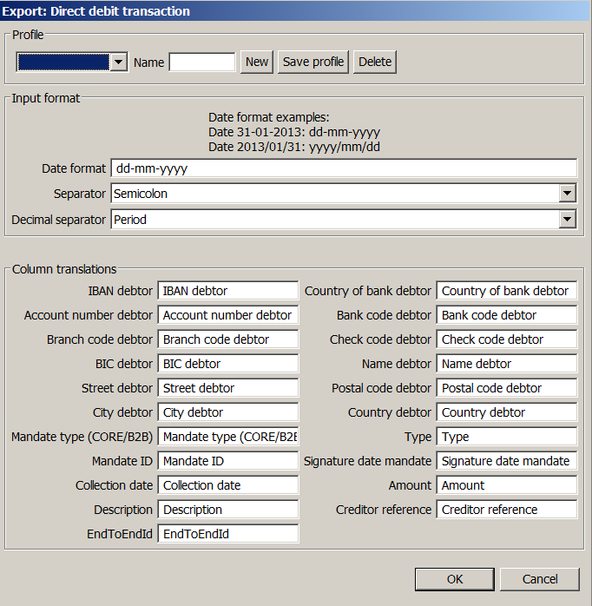
Task: Click the Date format input field
Action: 344,168
